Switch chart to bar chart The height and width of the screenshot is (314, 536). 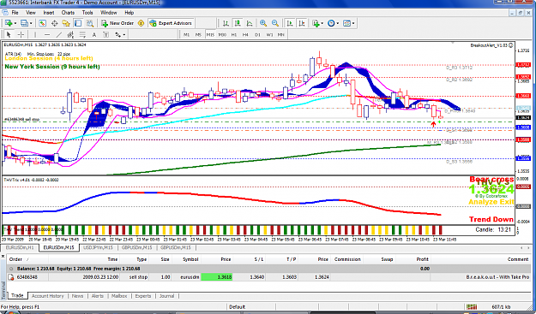(x=226, y=23)
